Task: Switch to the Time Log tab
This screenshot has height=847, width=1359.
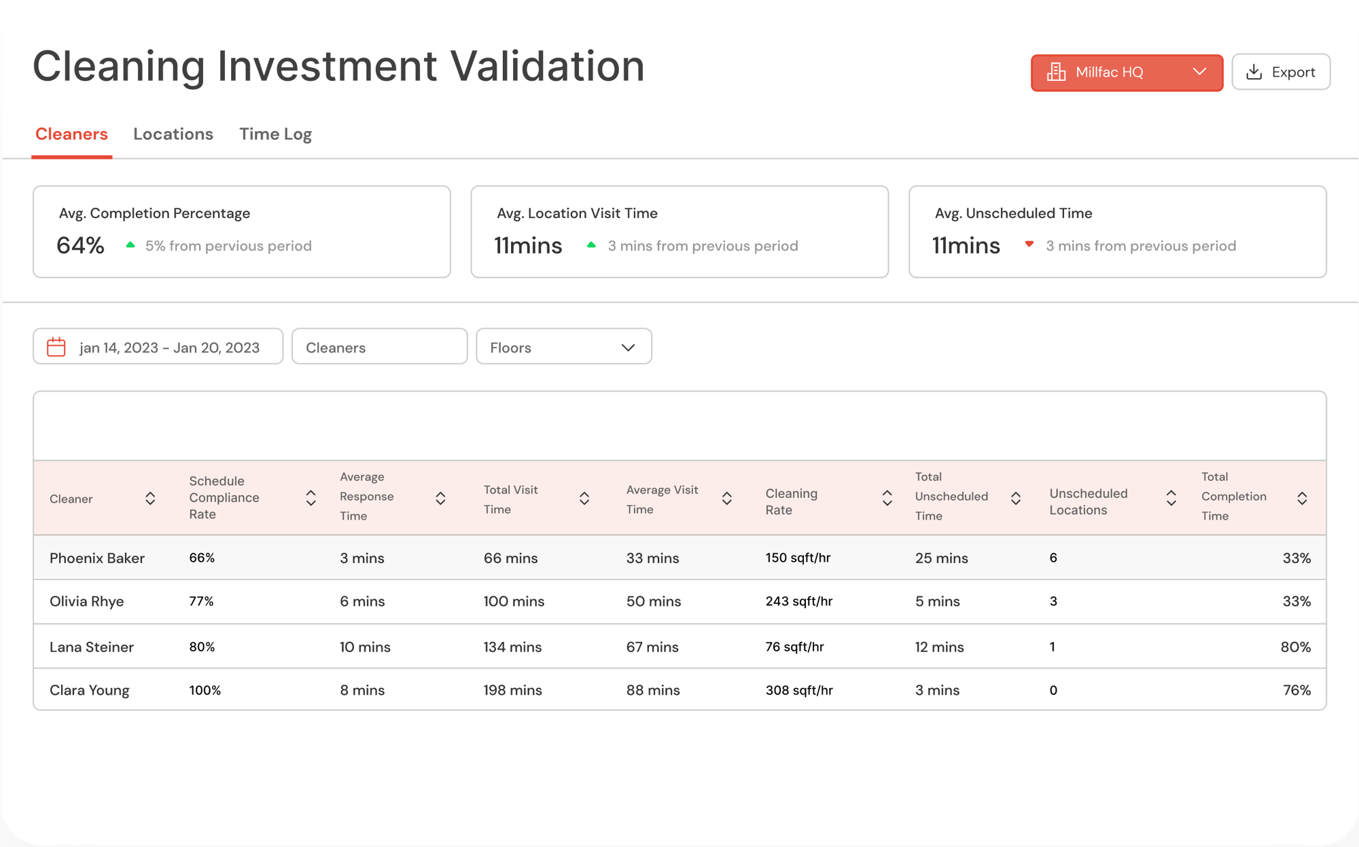Action: [275, 134]
